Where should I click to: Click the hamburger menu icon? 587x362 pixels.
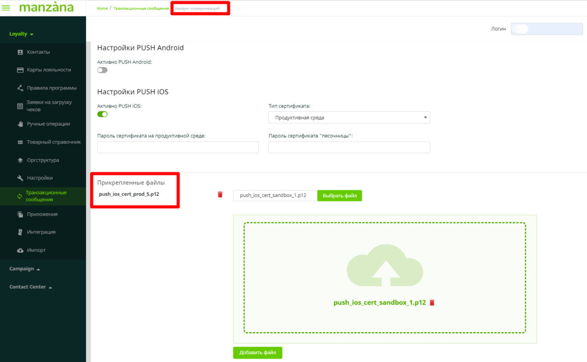(x=6, y=8)
